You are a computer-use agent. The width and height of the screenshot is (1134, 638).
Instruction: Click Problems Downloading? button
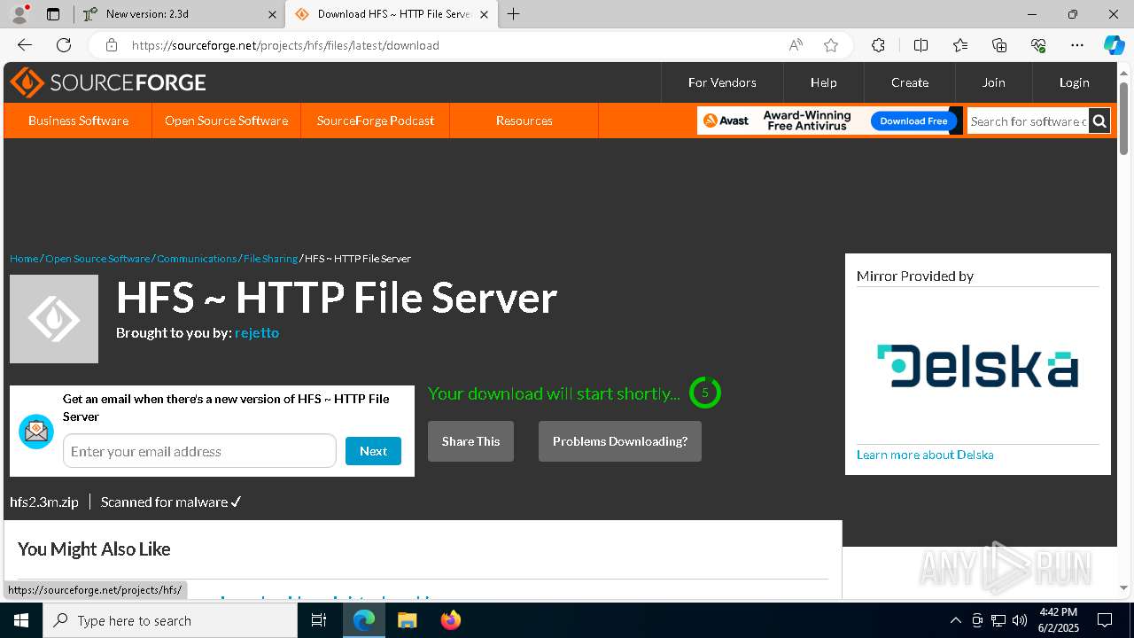pos(620,441)
